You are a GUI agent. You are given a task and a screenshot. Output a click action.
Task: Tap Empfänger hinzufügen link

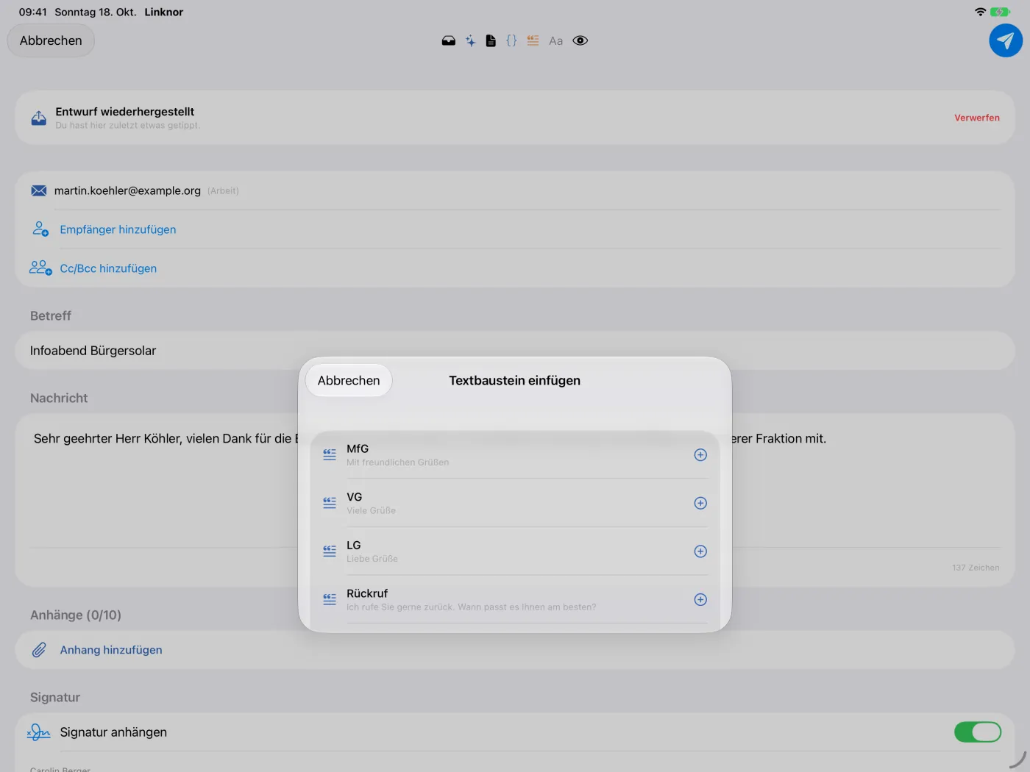[x=118, y=229]
